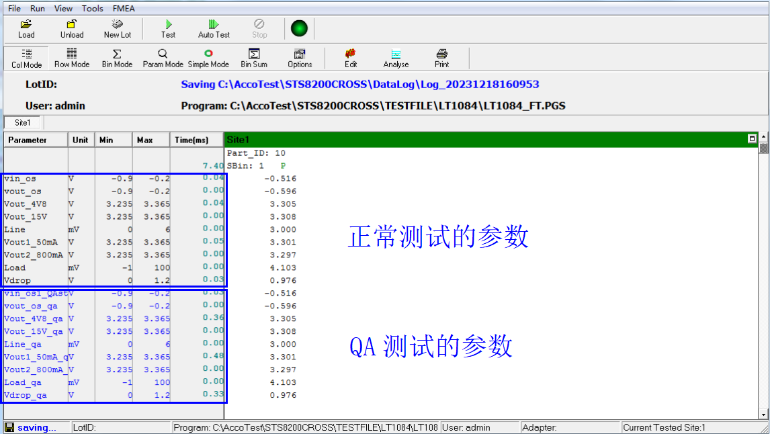This screenshot has width=770, height=434.
Task: Click the Load toolbar icon
Action: point(26,28)
